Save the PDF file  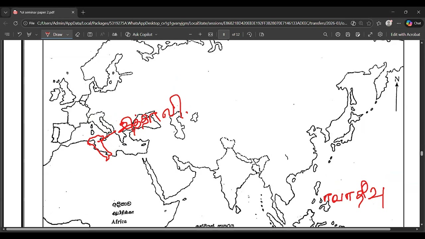coord(348,35)
